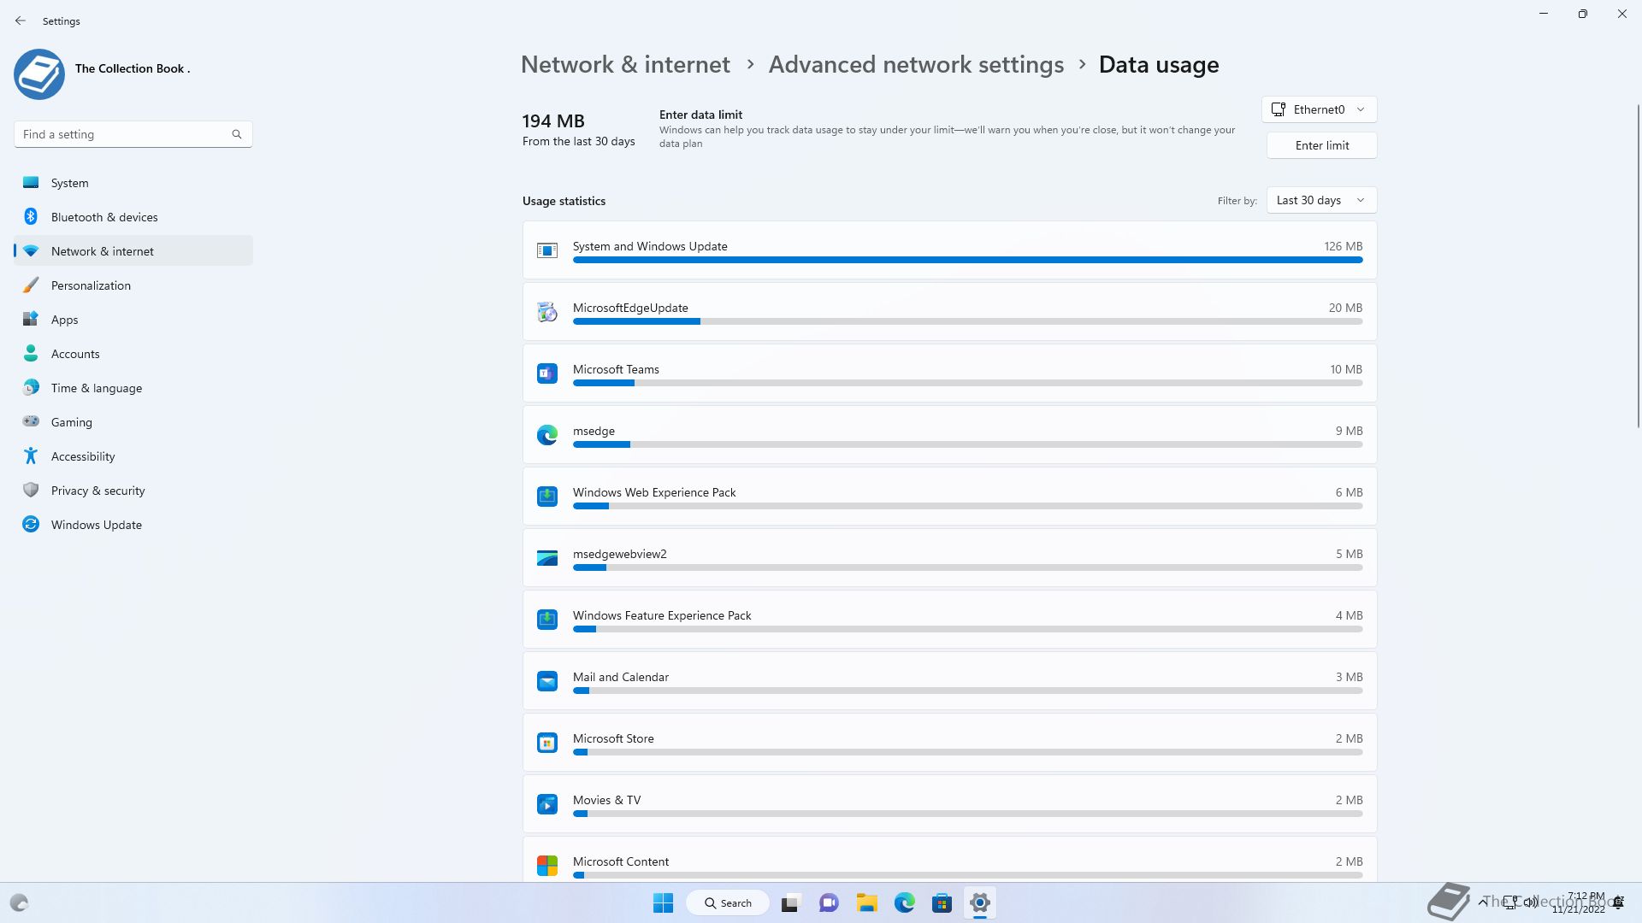The image size is (1642, 923).
Task: Open Microsoft Store from taskbar
Action: (942, 902)
